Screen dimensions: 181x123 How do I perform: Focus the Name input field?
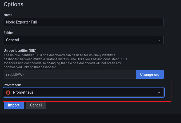click(x=84, y=22)
